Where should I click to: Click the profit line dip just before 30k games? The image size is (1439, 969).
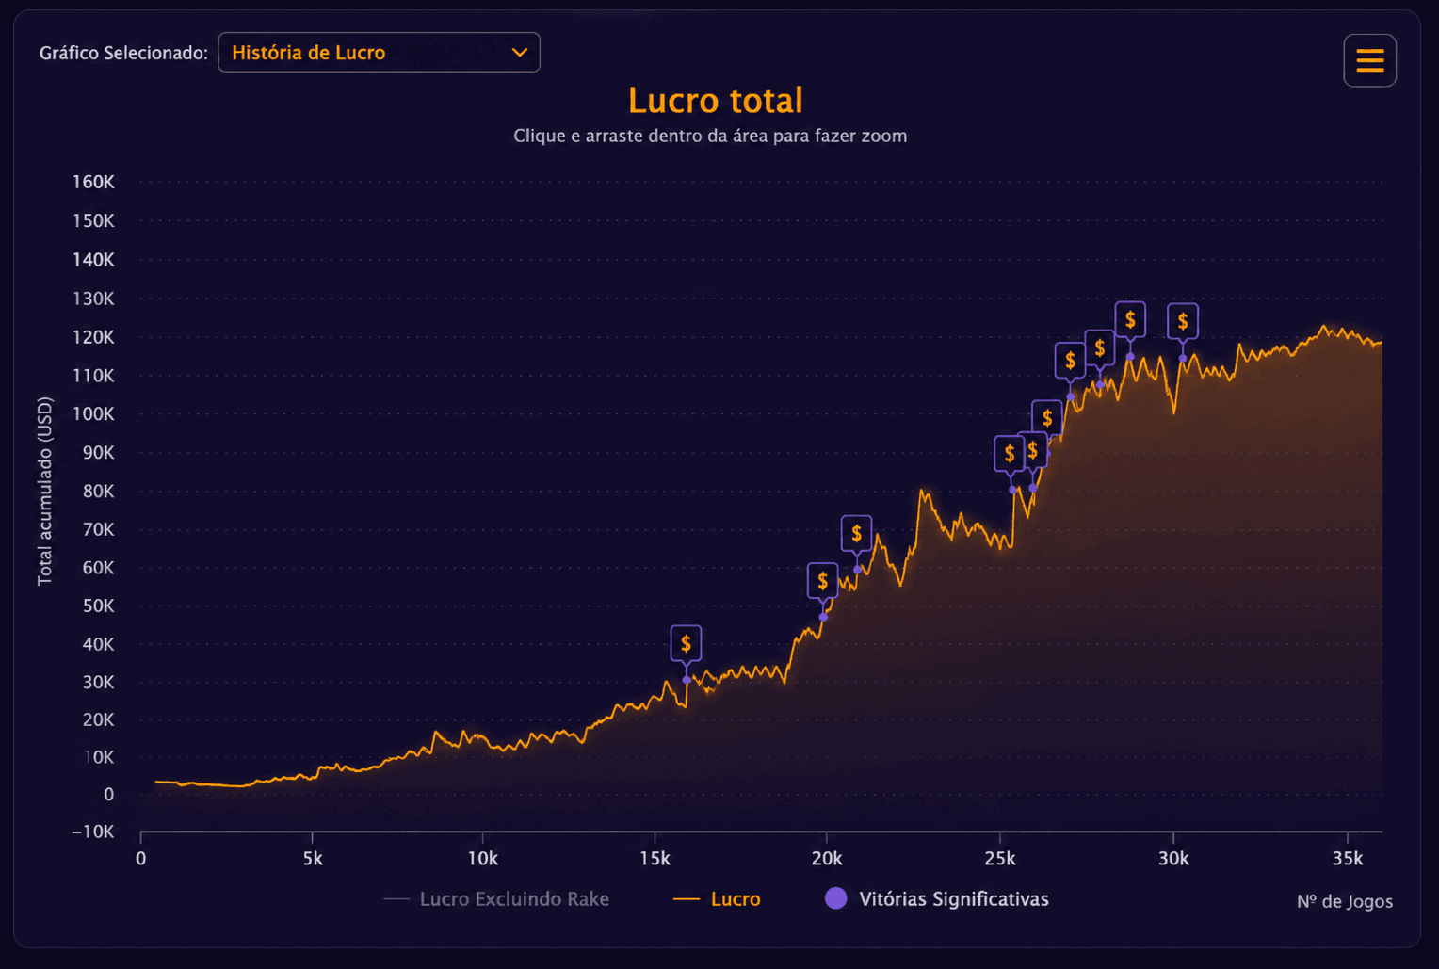(x=1173, y=412)
